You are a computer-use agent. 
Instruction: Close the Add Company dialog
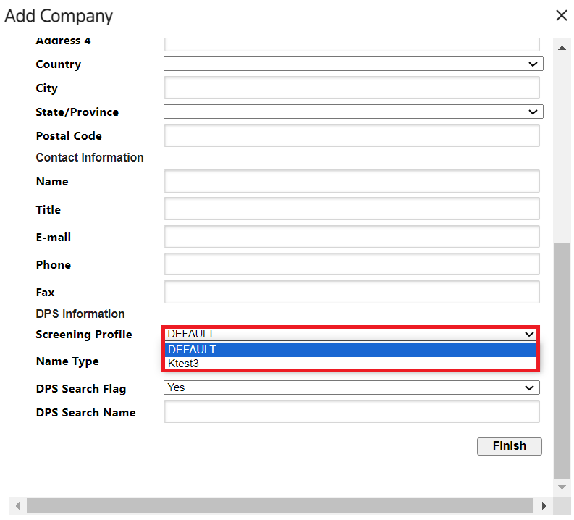(x=561, y=16)
